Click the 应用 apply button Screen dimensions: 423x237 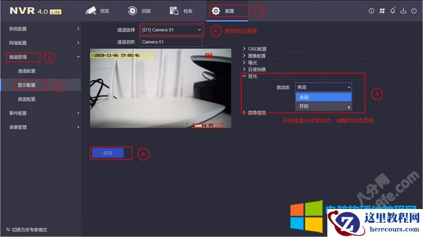point(107,153)
